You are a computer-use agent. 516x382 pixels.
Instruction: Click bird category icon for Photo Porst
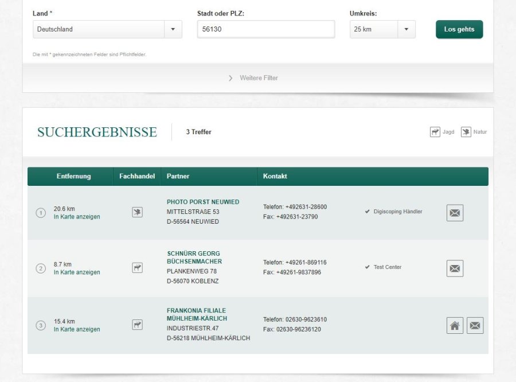coord(137,213)
